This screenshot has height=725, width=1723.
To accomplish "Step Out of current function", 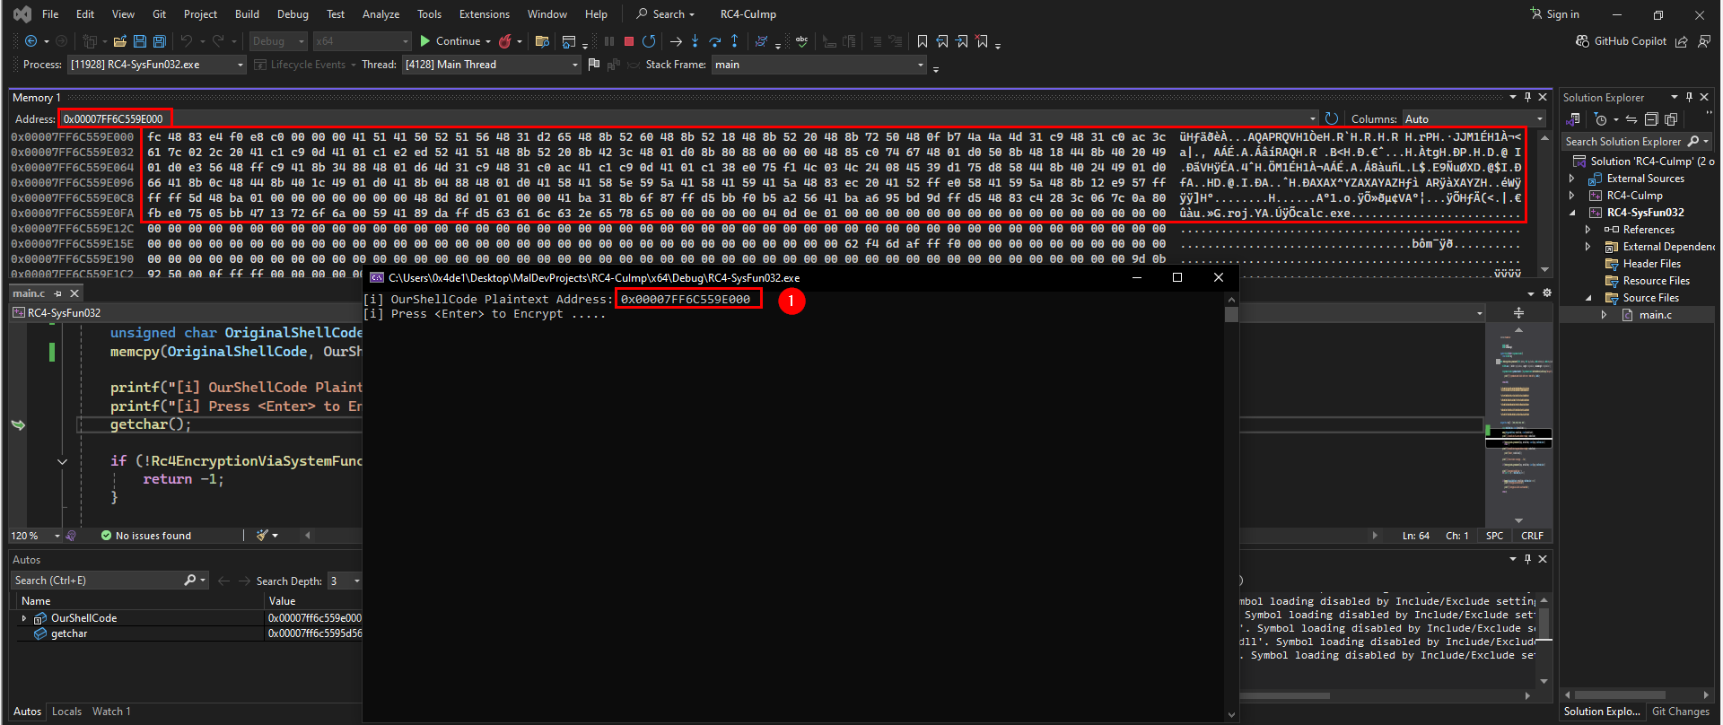I will point(735,41).
